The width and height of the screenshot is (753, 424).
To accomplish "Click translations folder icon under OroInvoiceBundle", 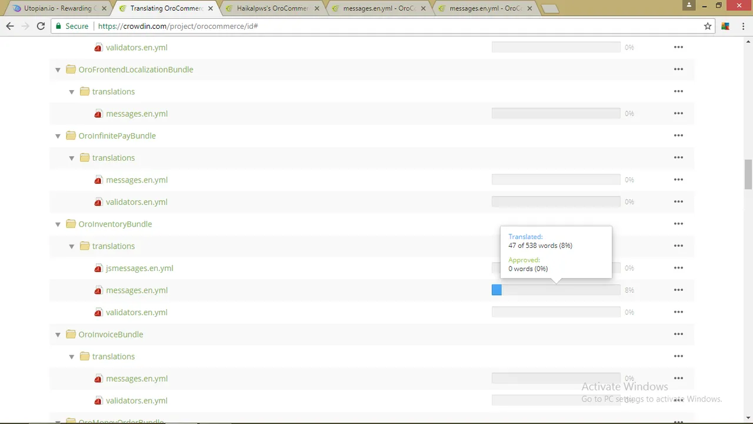I will point(85,356).
